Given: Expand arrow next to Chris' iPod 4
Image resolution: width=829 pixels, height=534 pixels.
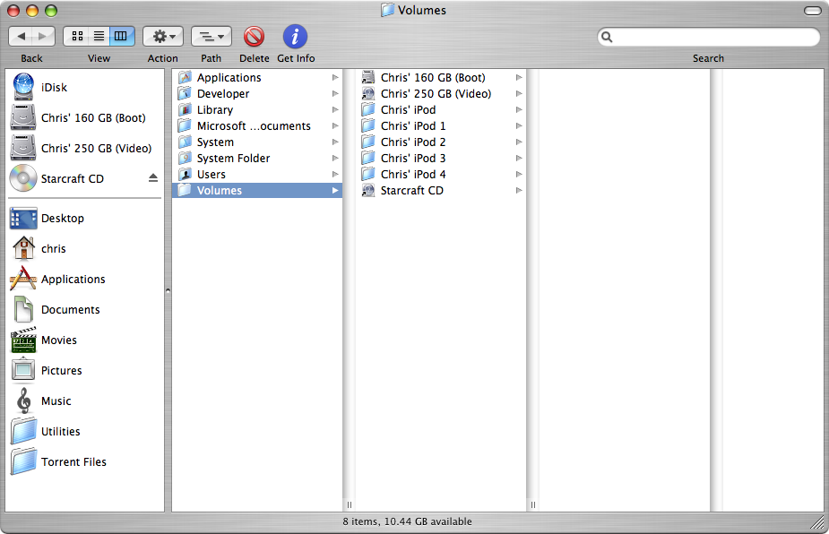Looking at the screenshot, I should pyautogui.click(x=519, y=175).
